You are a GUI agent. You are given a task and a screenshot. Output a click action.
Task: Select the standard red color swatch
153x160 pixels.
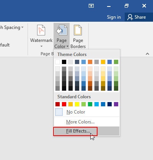pyautogui.click(x=64, y=104)
